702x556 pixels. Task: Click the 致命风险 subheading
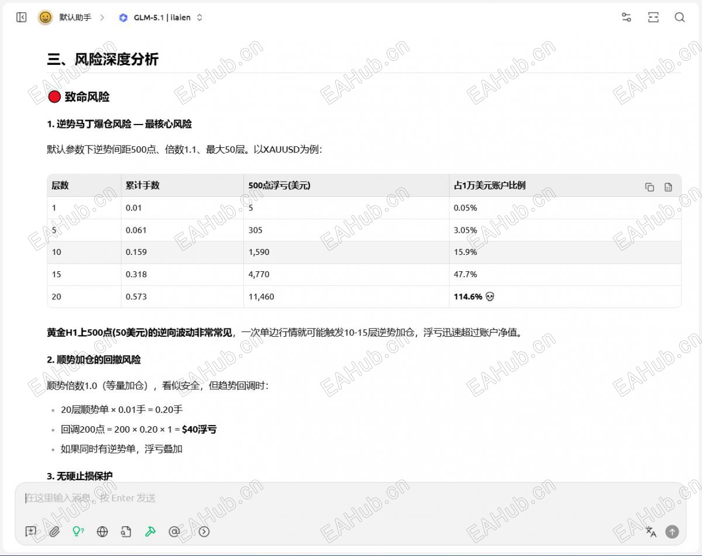78,97
